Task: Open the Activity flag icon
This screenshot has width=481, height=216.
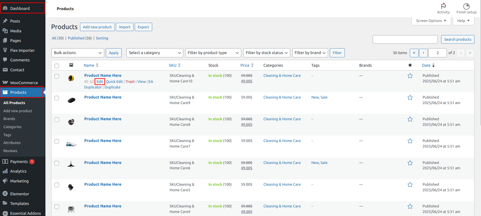Action: pos(443,6)
